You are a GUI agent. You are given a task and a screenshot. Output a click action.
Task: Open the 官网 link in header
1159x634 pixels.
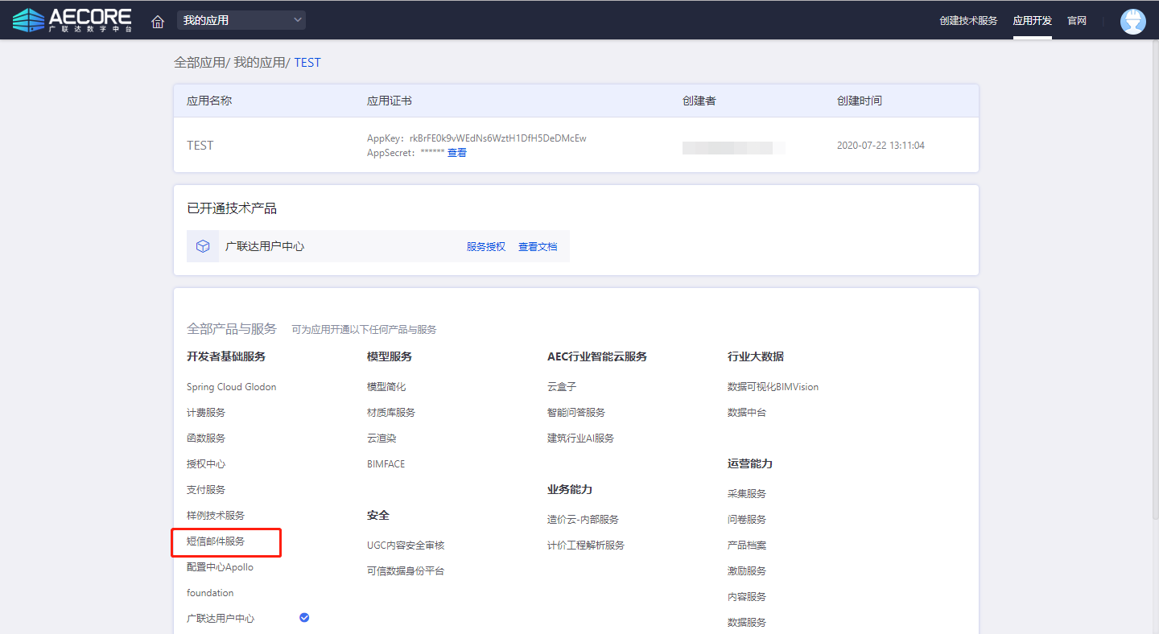pos(1077,21)
